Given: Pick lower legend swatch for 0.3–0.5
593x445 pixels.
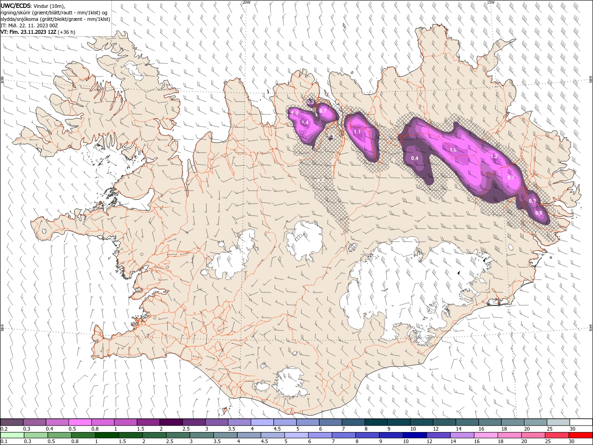Looking at the screenshot, I should [x=36, y=435].
